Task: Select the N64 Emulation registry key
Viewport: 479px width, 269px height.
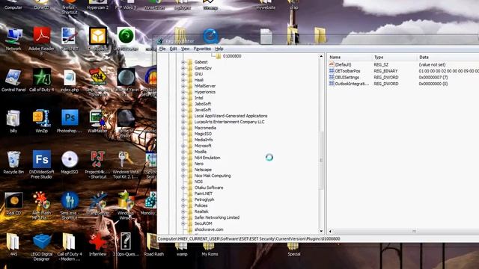Action: (x=207, y=158)
